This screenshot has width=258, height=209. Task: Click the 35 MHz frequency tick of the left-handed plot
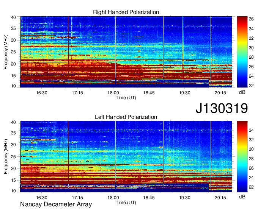tap(13, 133)
